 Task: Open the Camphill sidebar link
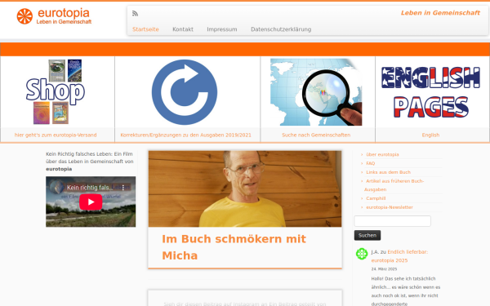point(376,198)
